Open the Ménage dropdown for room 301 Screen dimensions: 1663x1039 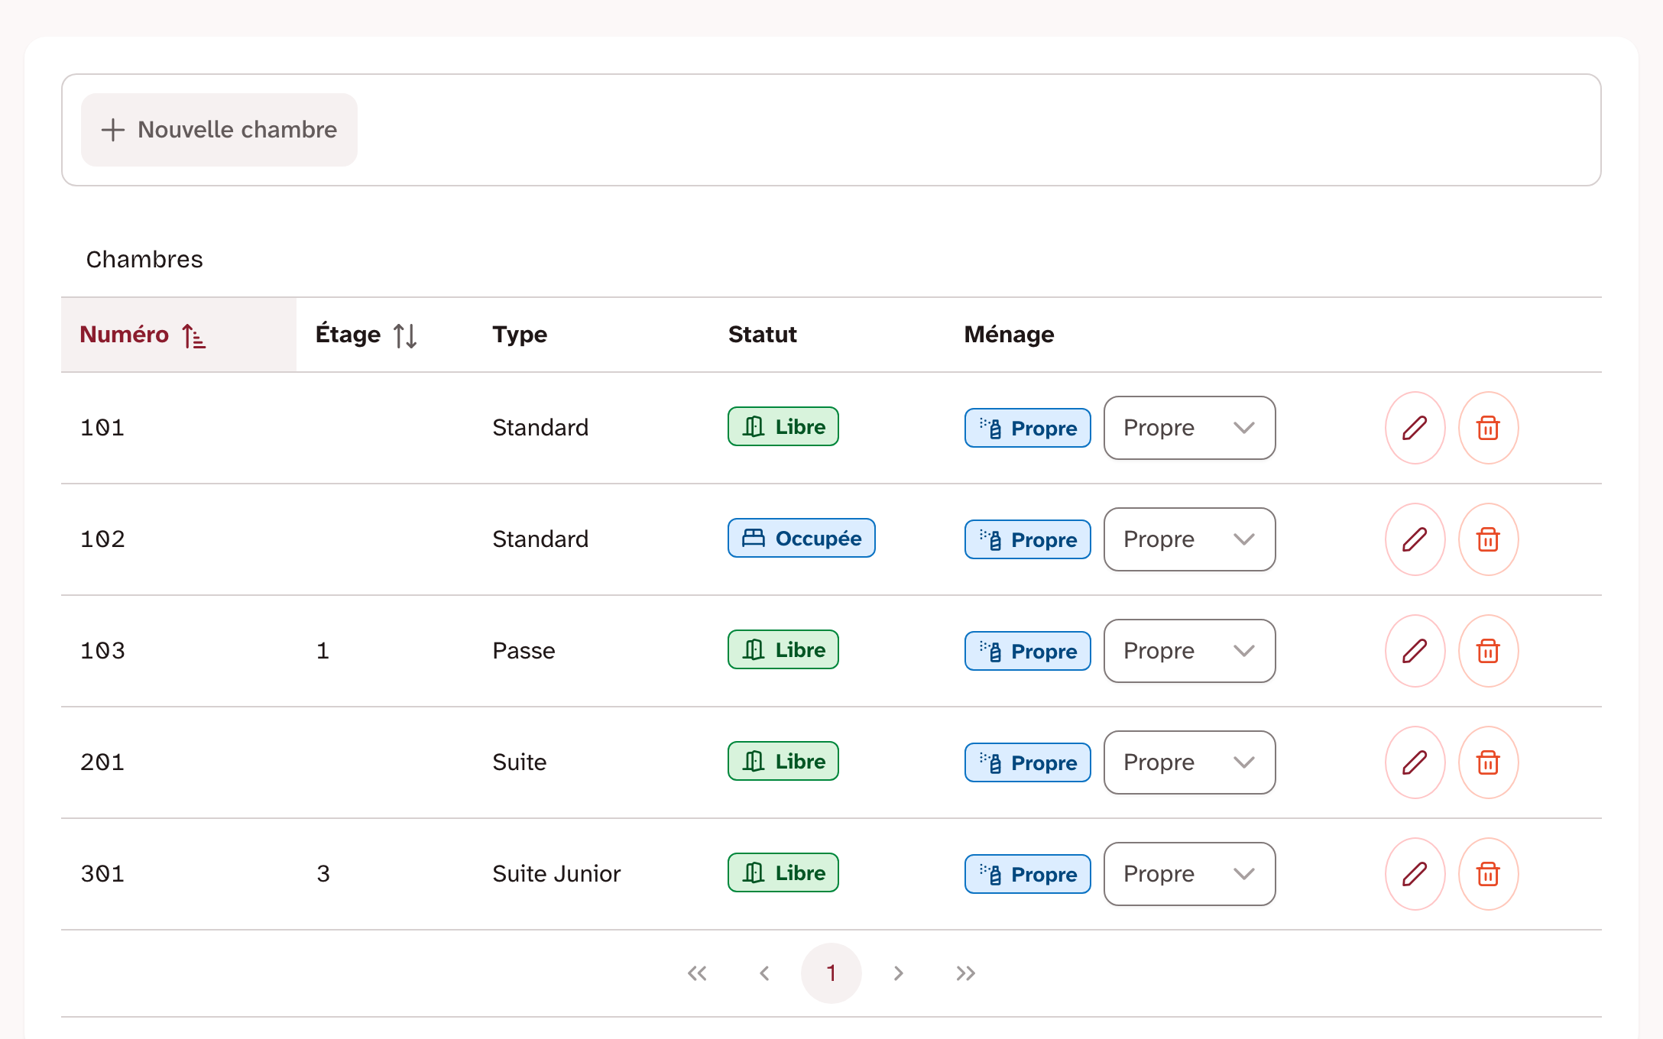point(1190,874)
